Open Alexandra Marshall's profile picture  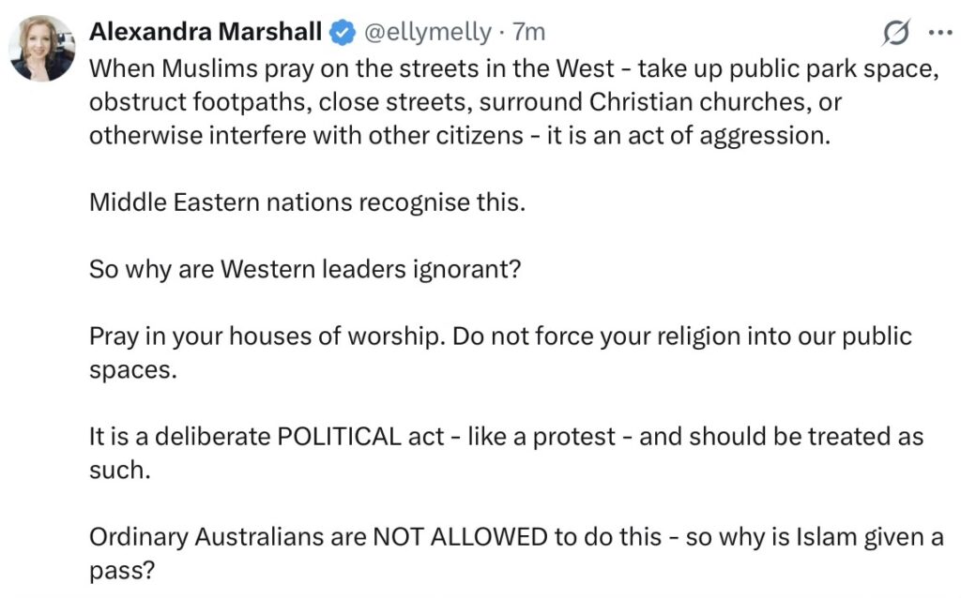click(x=42, y=48)
